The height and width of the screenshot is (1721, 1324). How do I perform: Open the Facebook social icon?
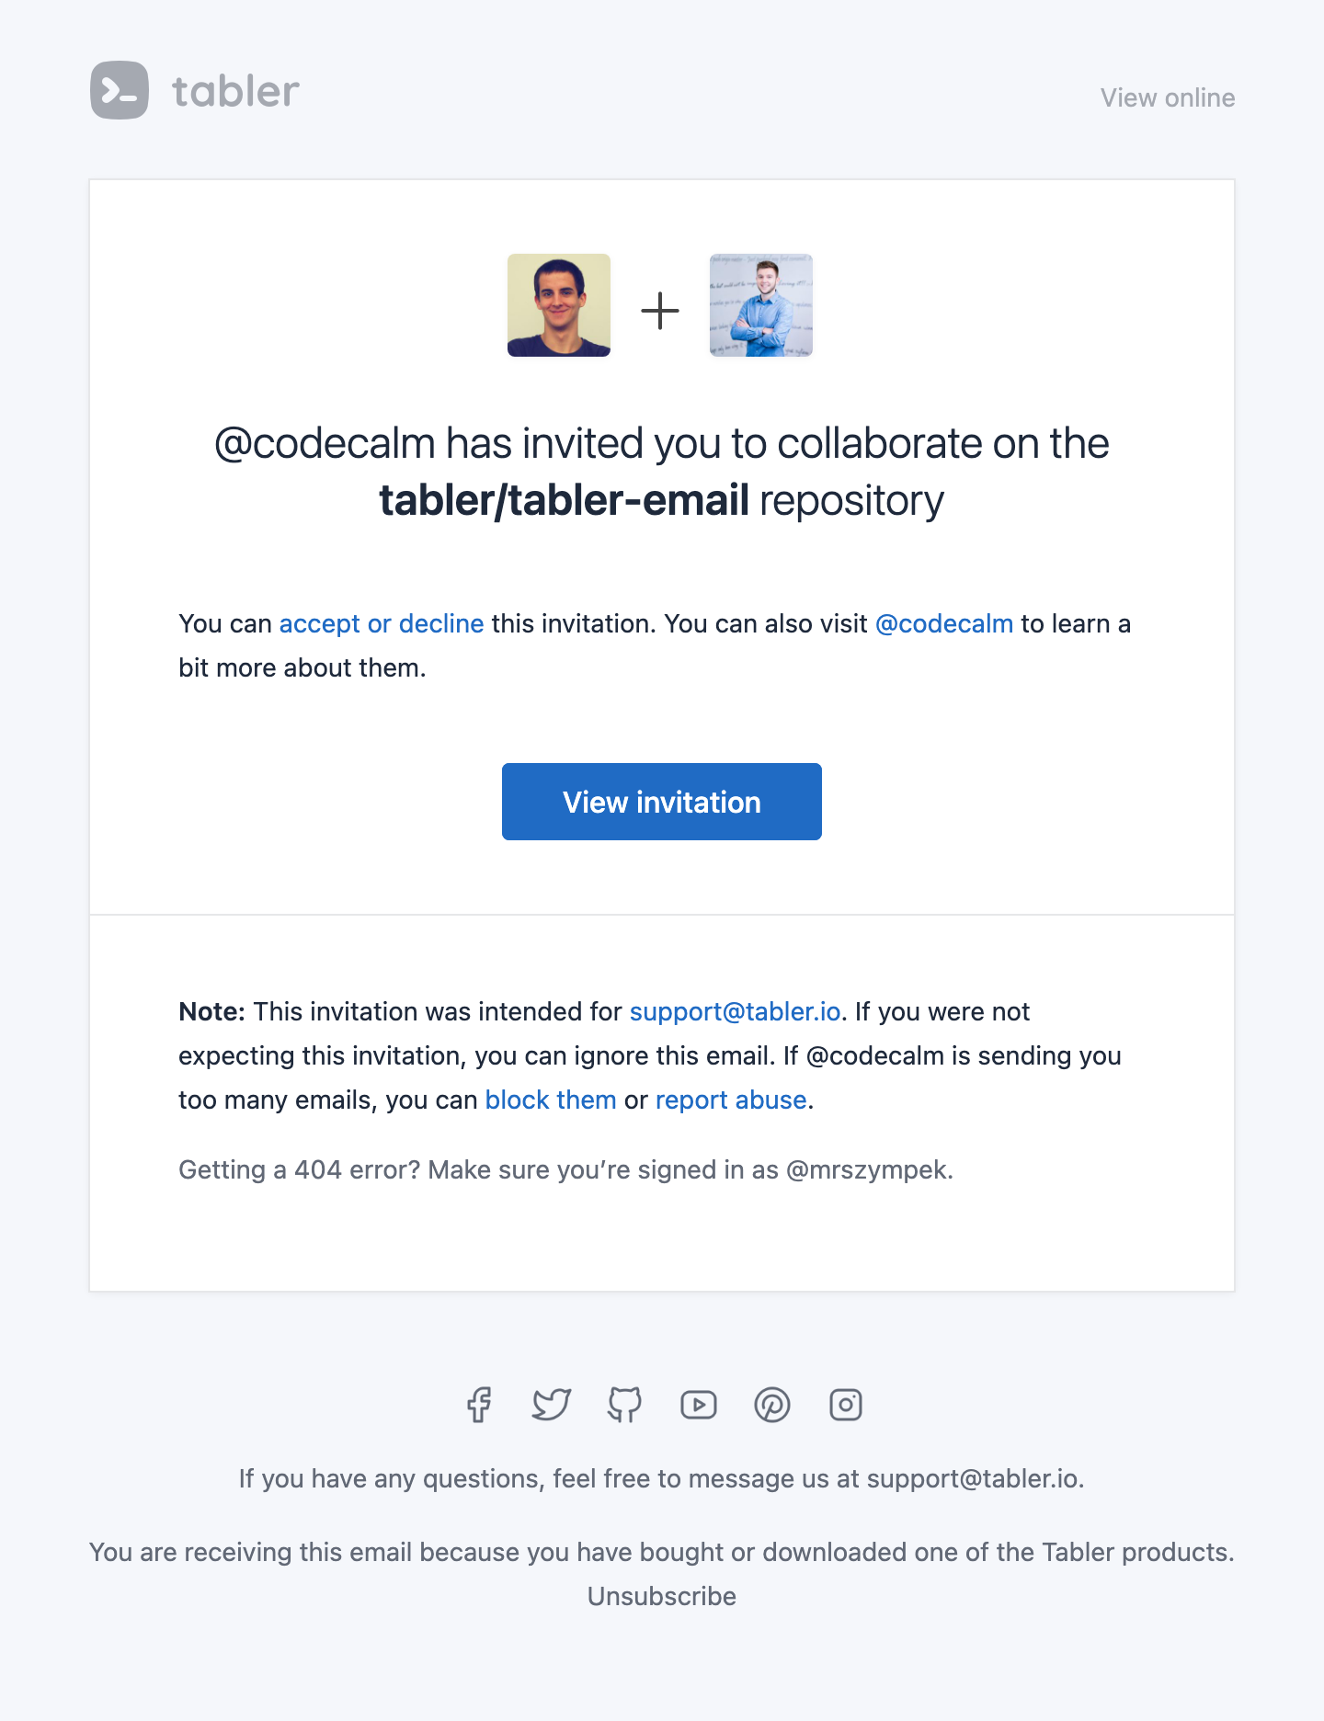pos(479,1405)
